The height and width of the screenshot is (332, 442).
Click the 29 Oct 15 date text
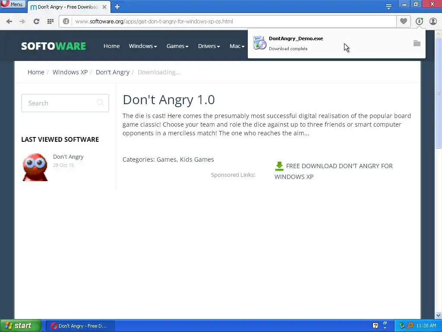point(63,165)
